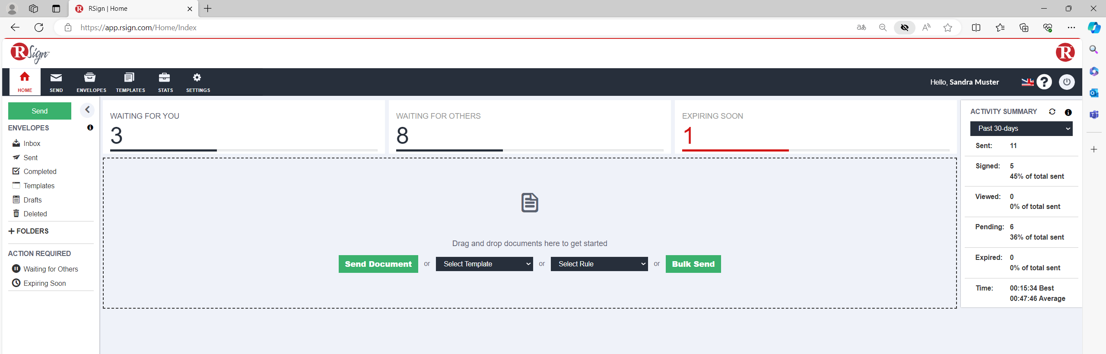1106x354 pixels.
Task: Add app to Edge sidebar plus
Action: click(1094, 149)
